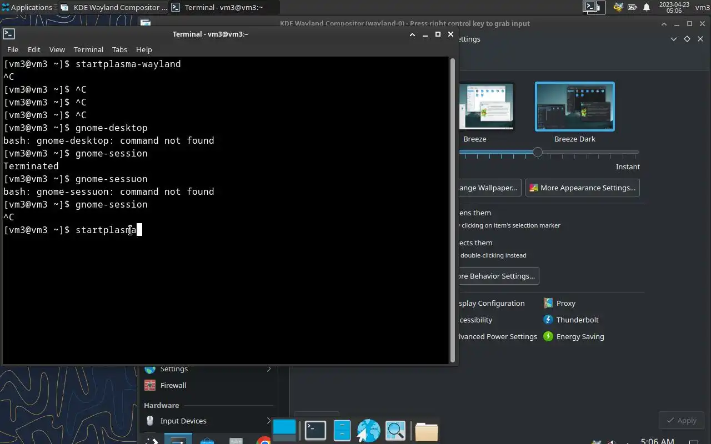Open Advanced Power Settings

tap(498, 336)
